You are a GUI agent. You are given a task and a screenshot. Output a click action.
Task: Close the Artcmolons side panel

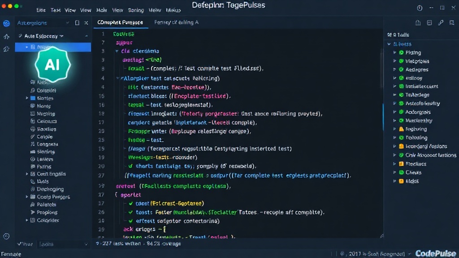click(86, 23)
